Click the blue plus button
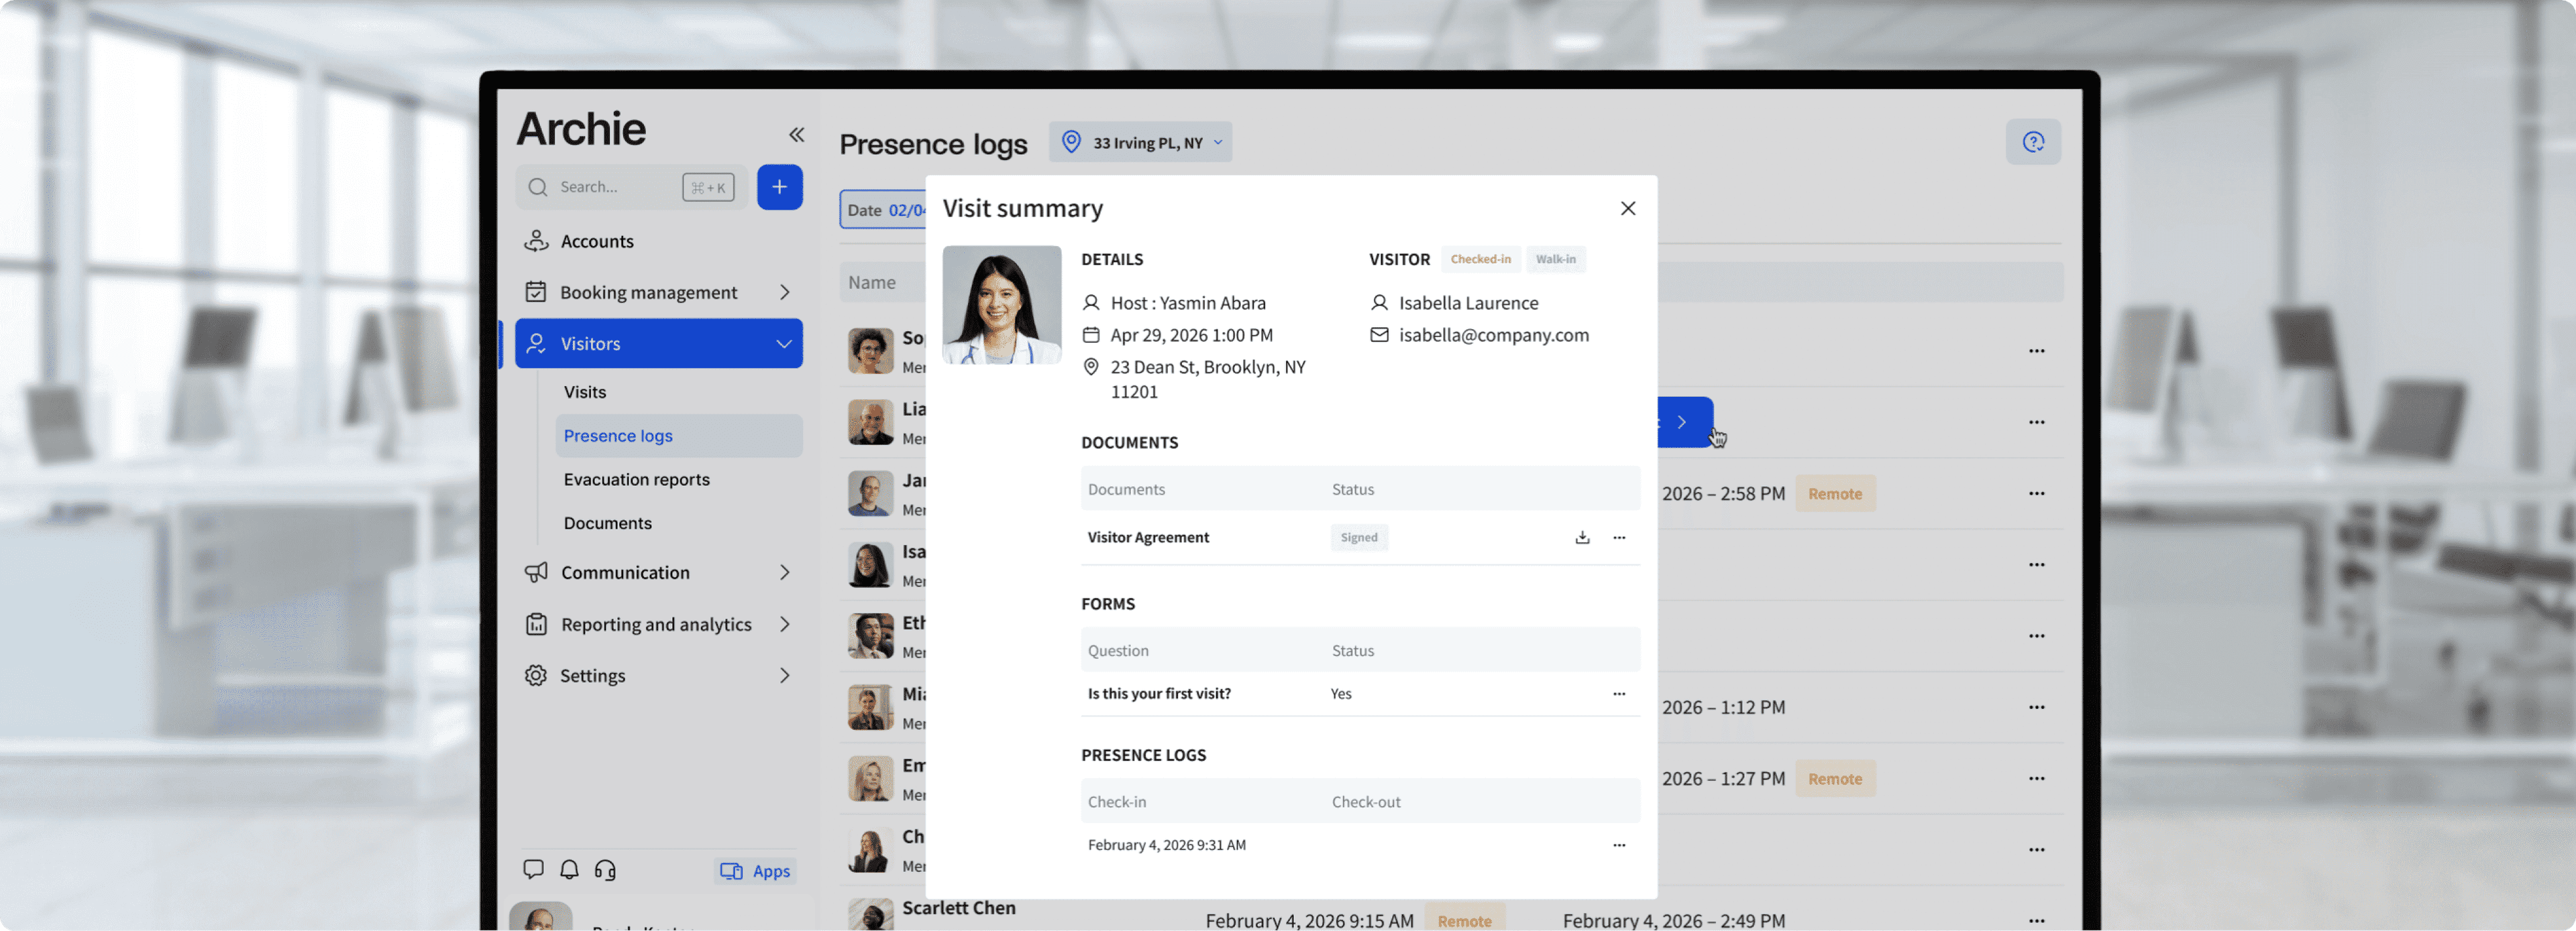The height and width of the screenshot is (931, 2576). [779, 187]
